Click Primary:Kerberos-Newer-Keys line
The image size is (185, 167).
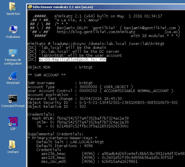pos(63,138)
